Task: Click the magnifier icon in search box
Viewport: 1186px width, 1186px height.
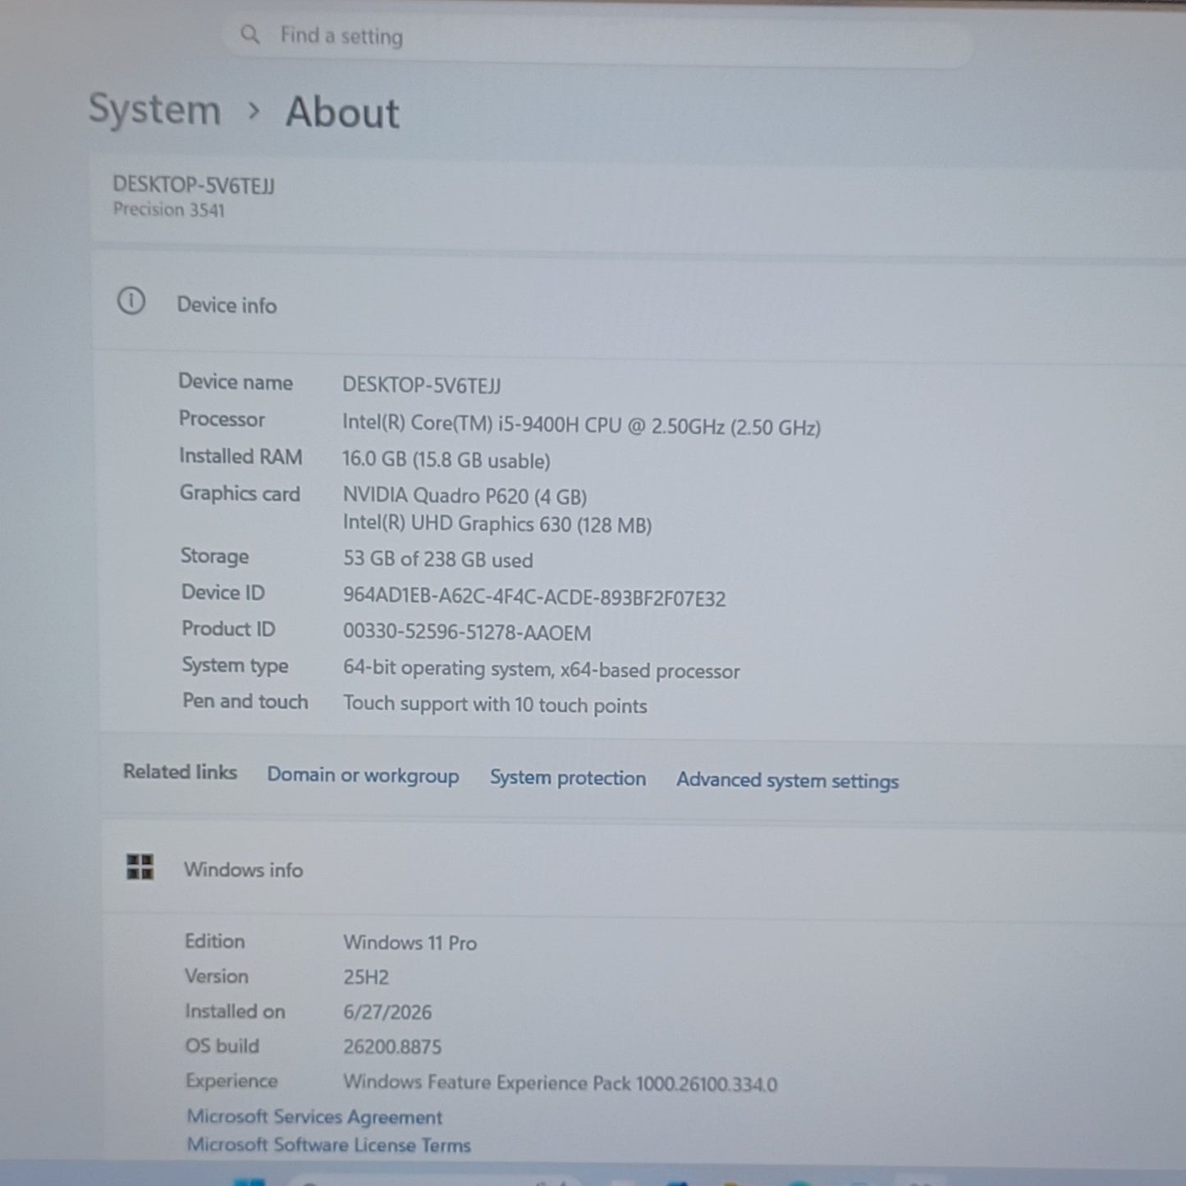Action: pos(250,34)
